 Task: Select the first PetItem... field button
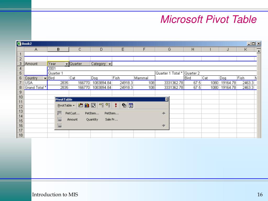(x=92, y=113)
